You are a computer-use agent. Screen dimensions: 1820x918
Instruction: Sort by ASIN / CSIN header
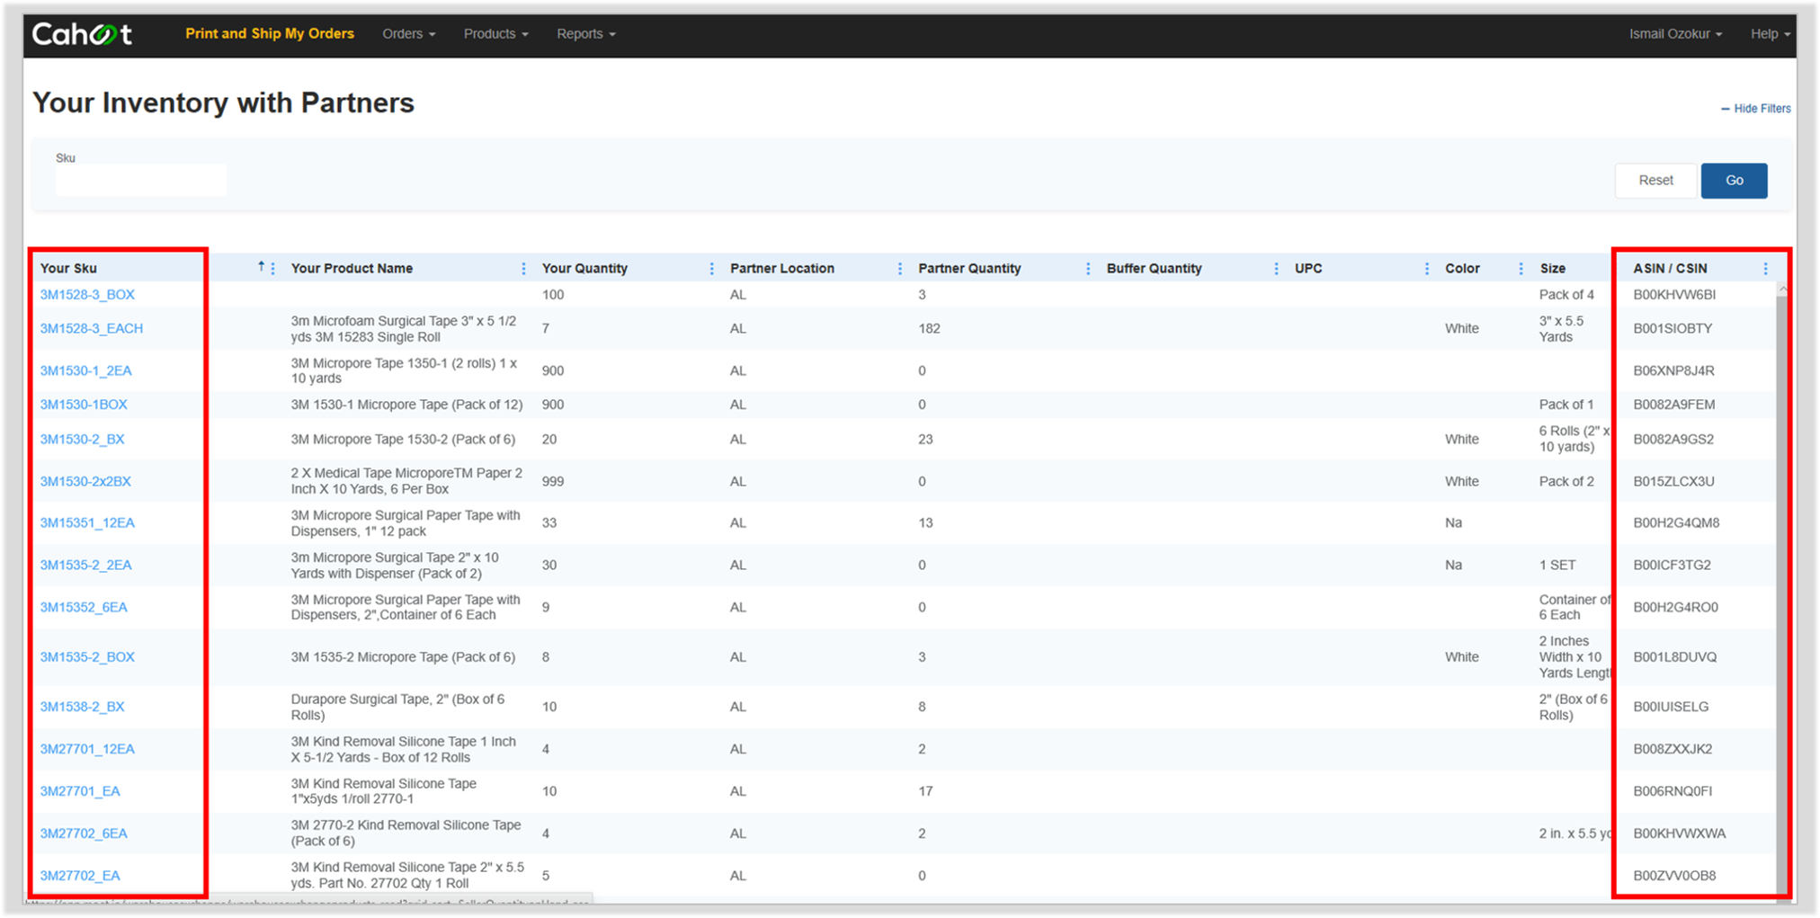pyautogui.click(x=1670, y=268)
